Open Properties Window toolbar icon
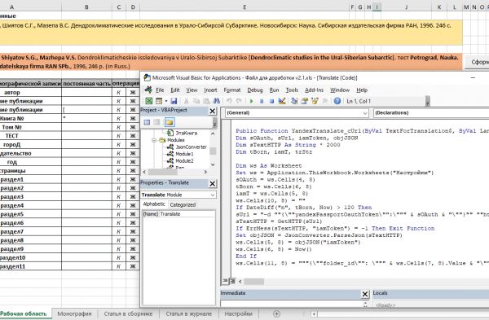489x320 pixels. (x=304, y=101)
